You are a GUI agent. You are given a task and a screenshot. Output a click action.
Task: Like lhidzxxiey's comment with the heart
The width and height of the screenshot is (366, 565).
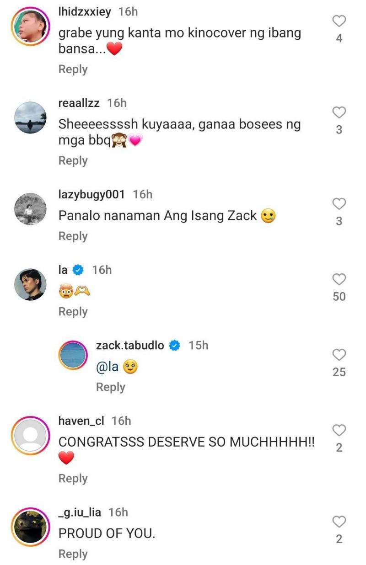coord(339,21)
